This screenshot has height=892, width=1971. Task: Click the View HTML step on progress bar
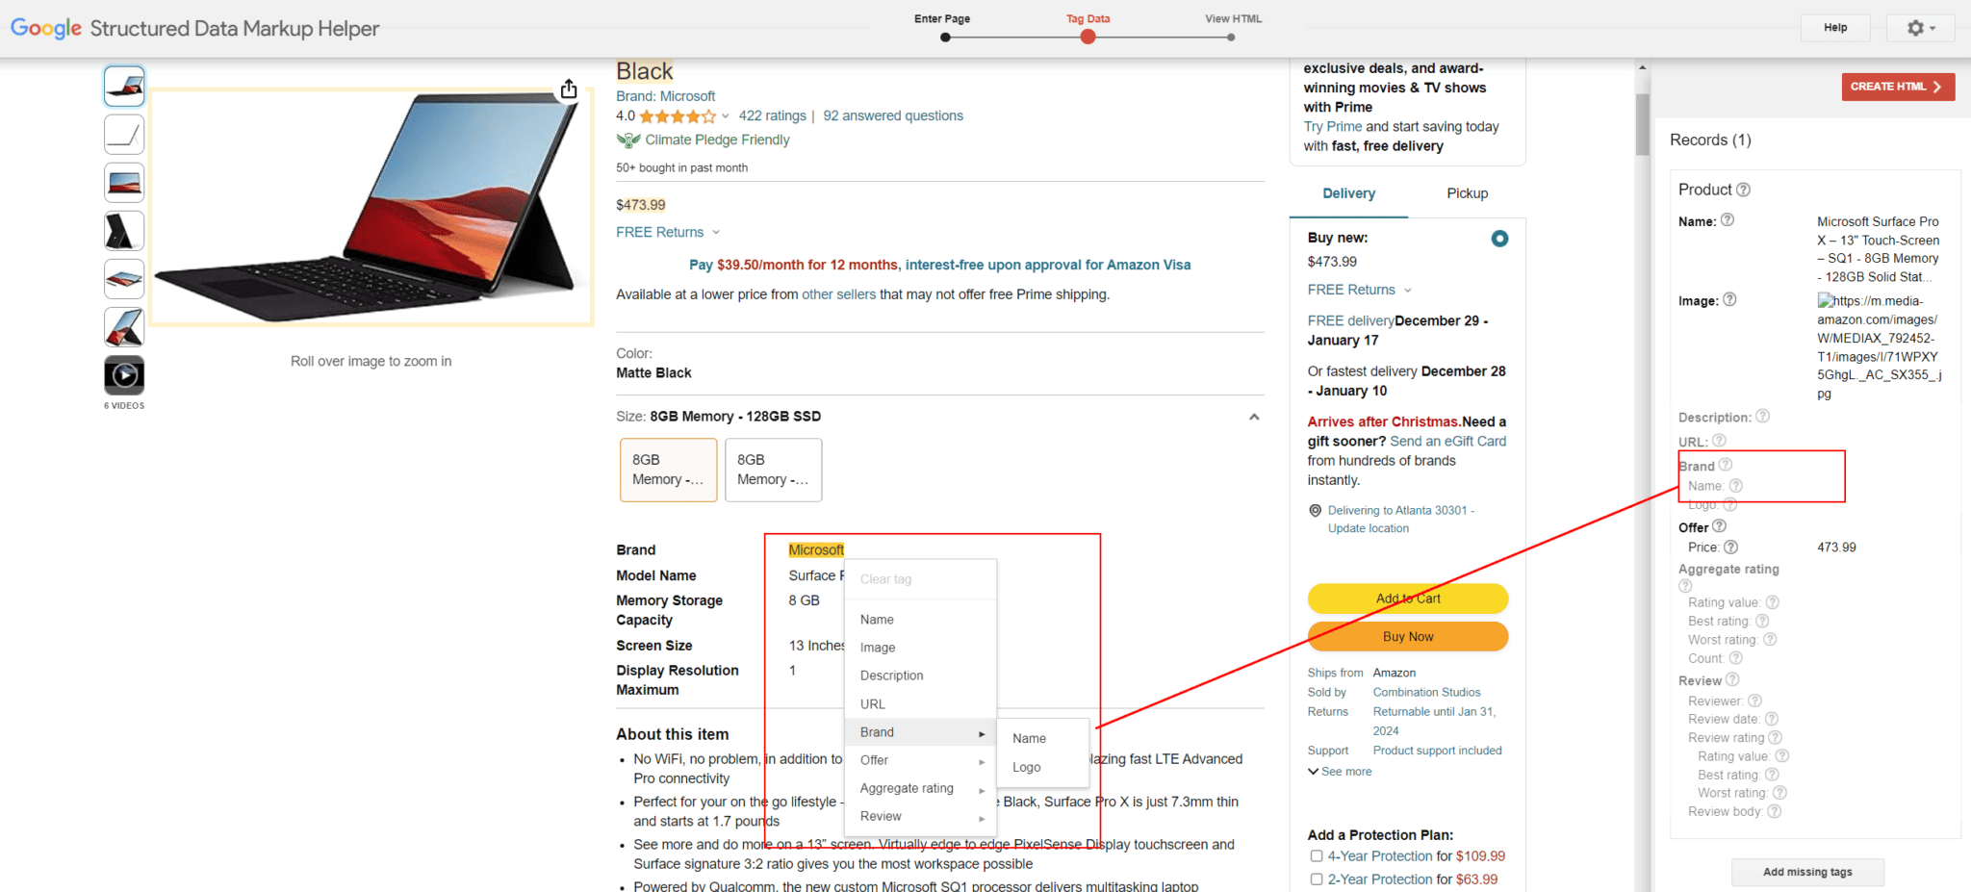1231,37
